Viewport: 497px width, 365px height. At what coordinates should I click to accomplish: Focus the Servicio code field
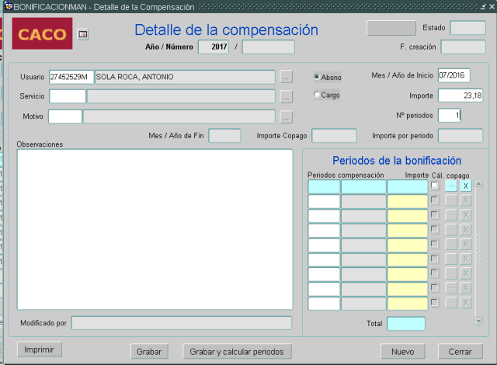point(68,96)
